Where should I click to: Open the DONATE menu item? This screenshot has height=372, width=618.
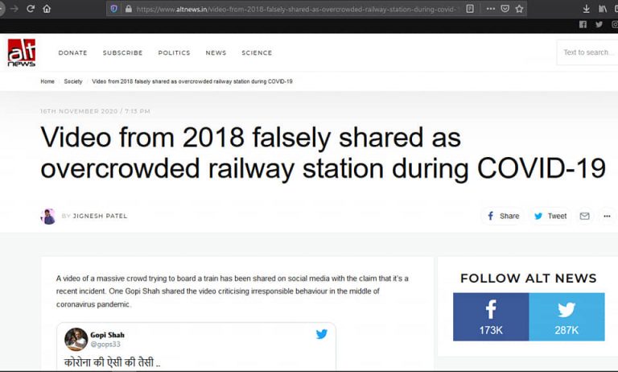73,53
